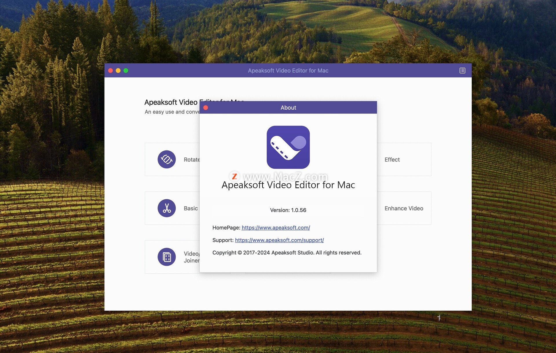Click the main window title text
This screenshot has height=353, width=556.
[288, 71]
